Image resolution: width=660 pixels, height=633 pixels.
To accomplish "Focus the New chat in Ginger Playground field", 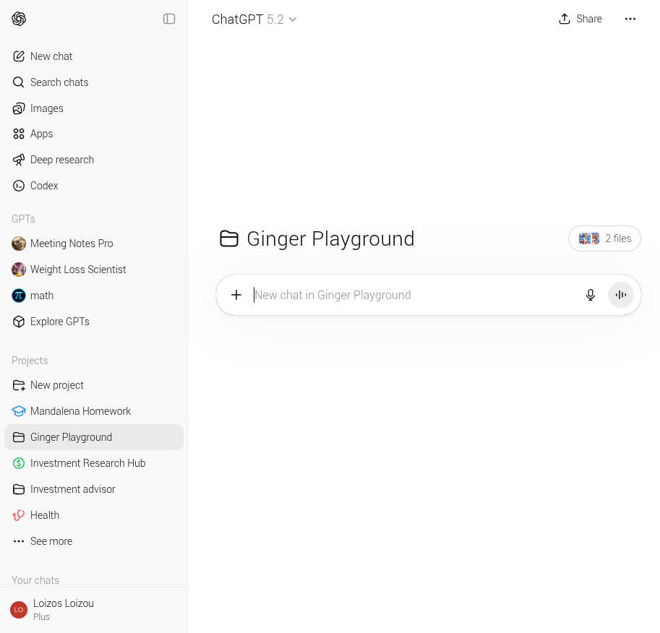I will click(x=412, y=295).
